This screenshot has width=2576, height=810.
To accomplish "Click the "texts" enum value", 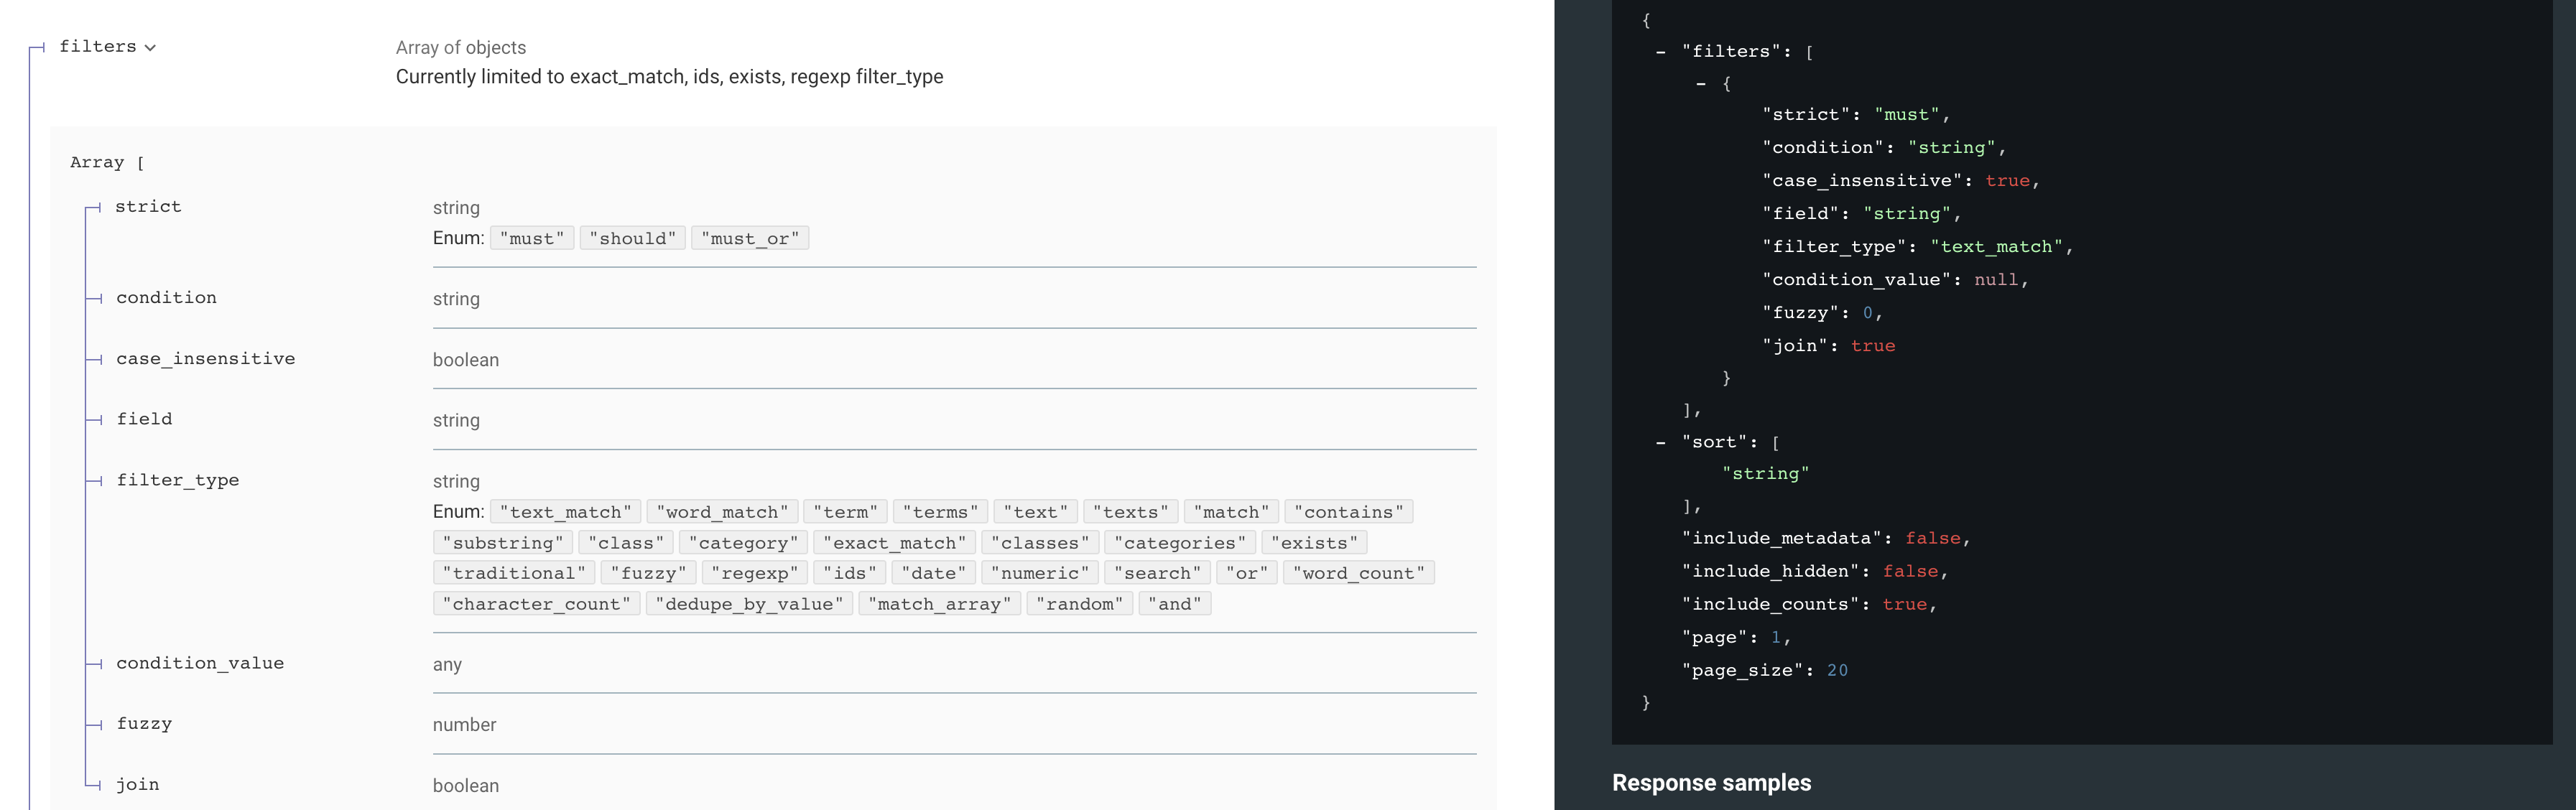I will coord(1131,512).
